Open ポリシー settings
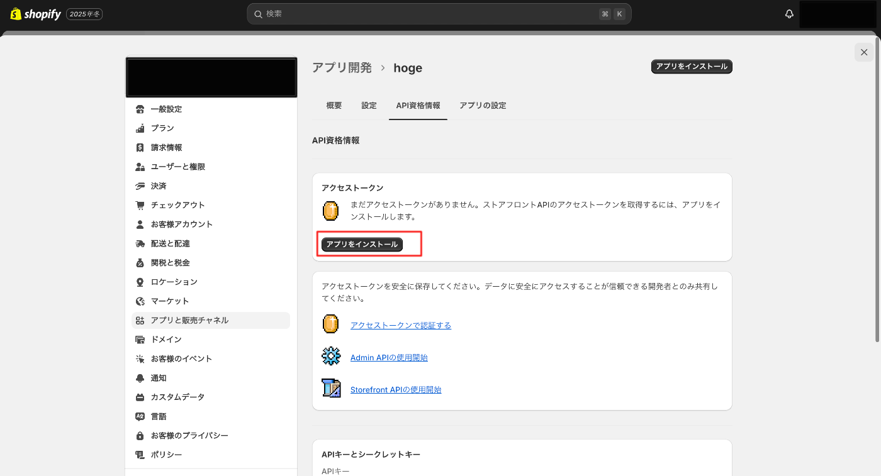Image resolution: width=881 pixels, height=476 pixels. (211, 455)
